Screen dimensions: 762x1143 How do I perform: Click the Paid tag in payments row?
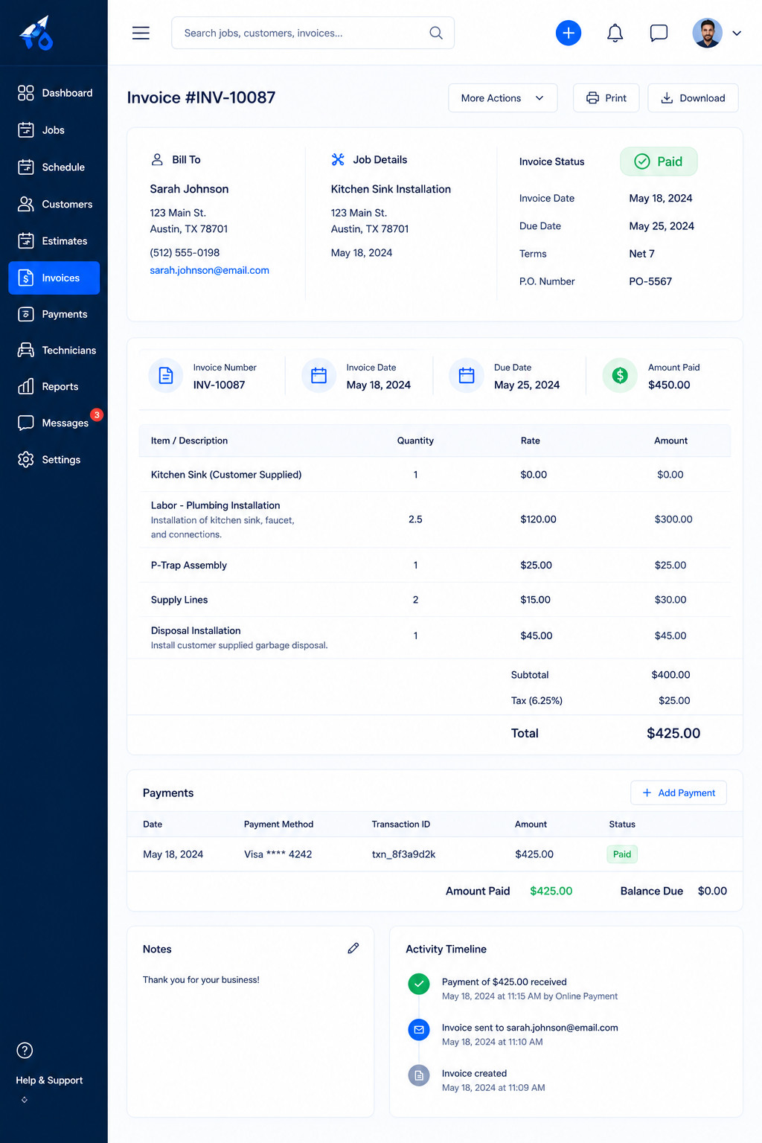pyautogui.click(x=622, y=854)
